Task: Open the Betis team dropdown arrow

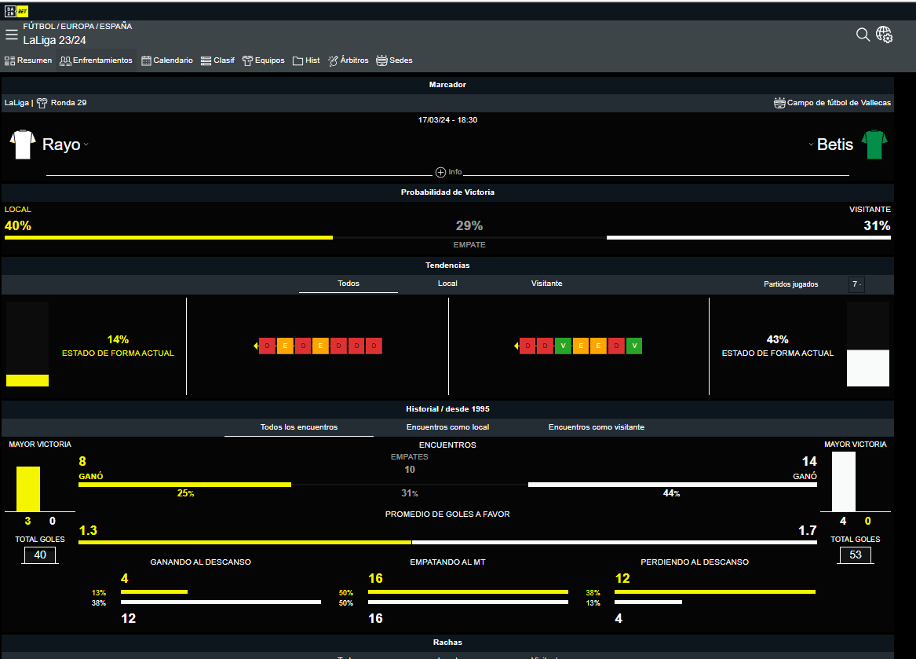Action: tap(809, 145)
